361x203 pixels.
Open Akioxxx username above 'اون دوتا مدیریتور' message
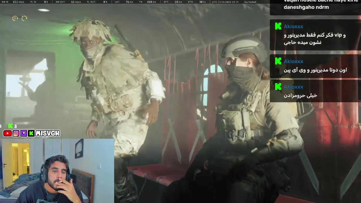pos(294,61)
